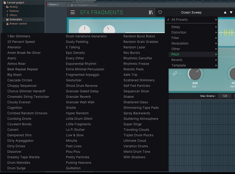Click the Effects icon in browser

coord(7,15)
